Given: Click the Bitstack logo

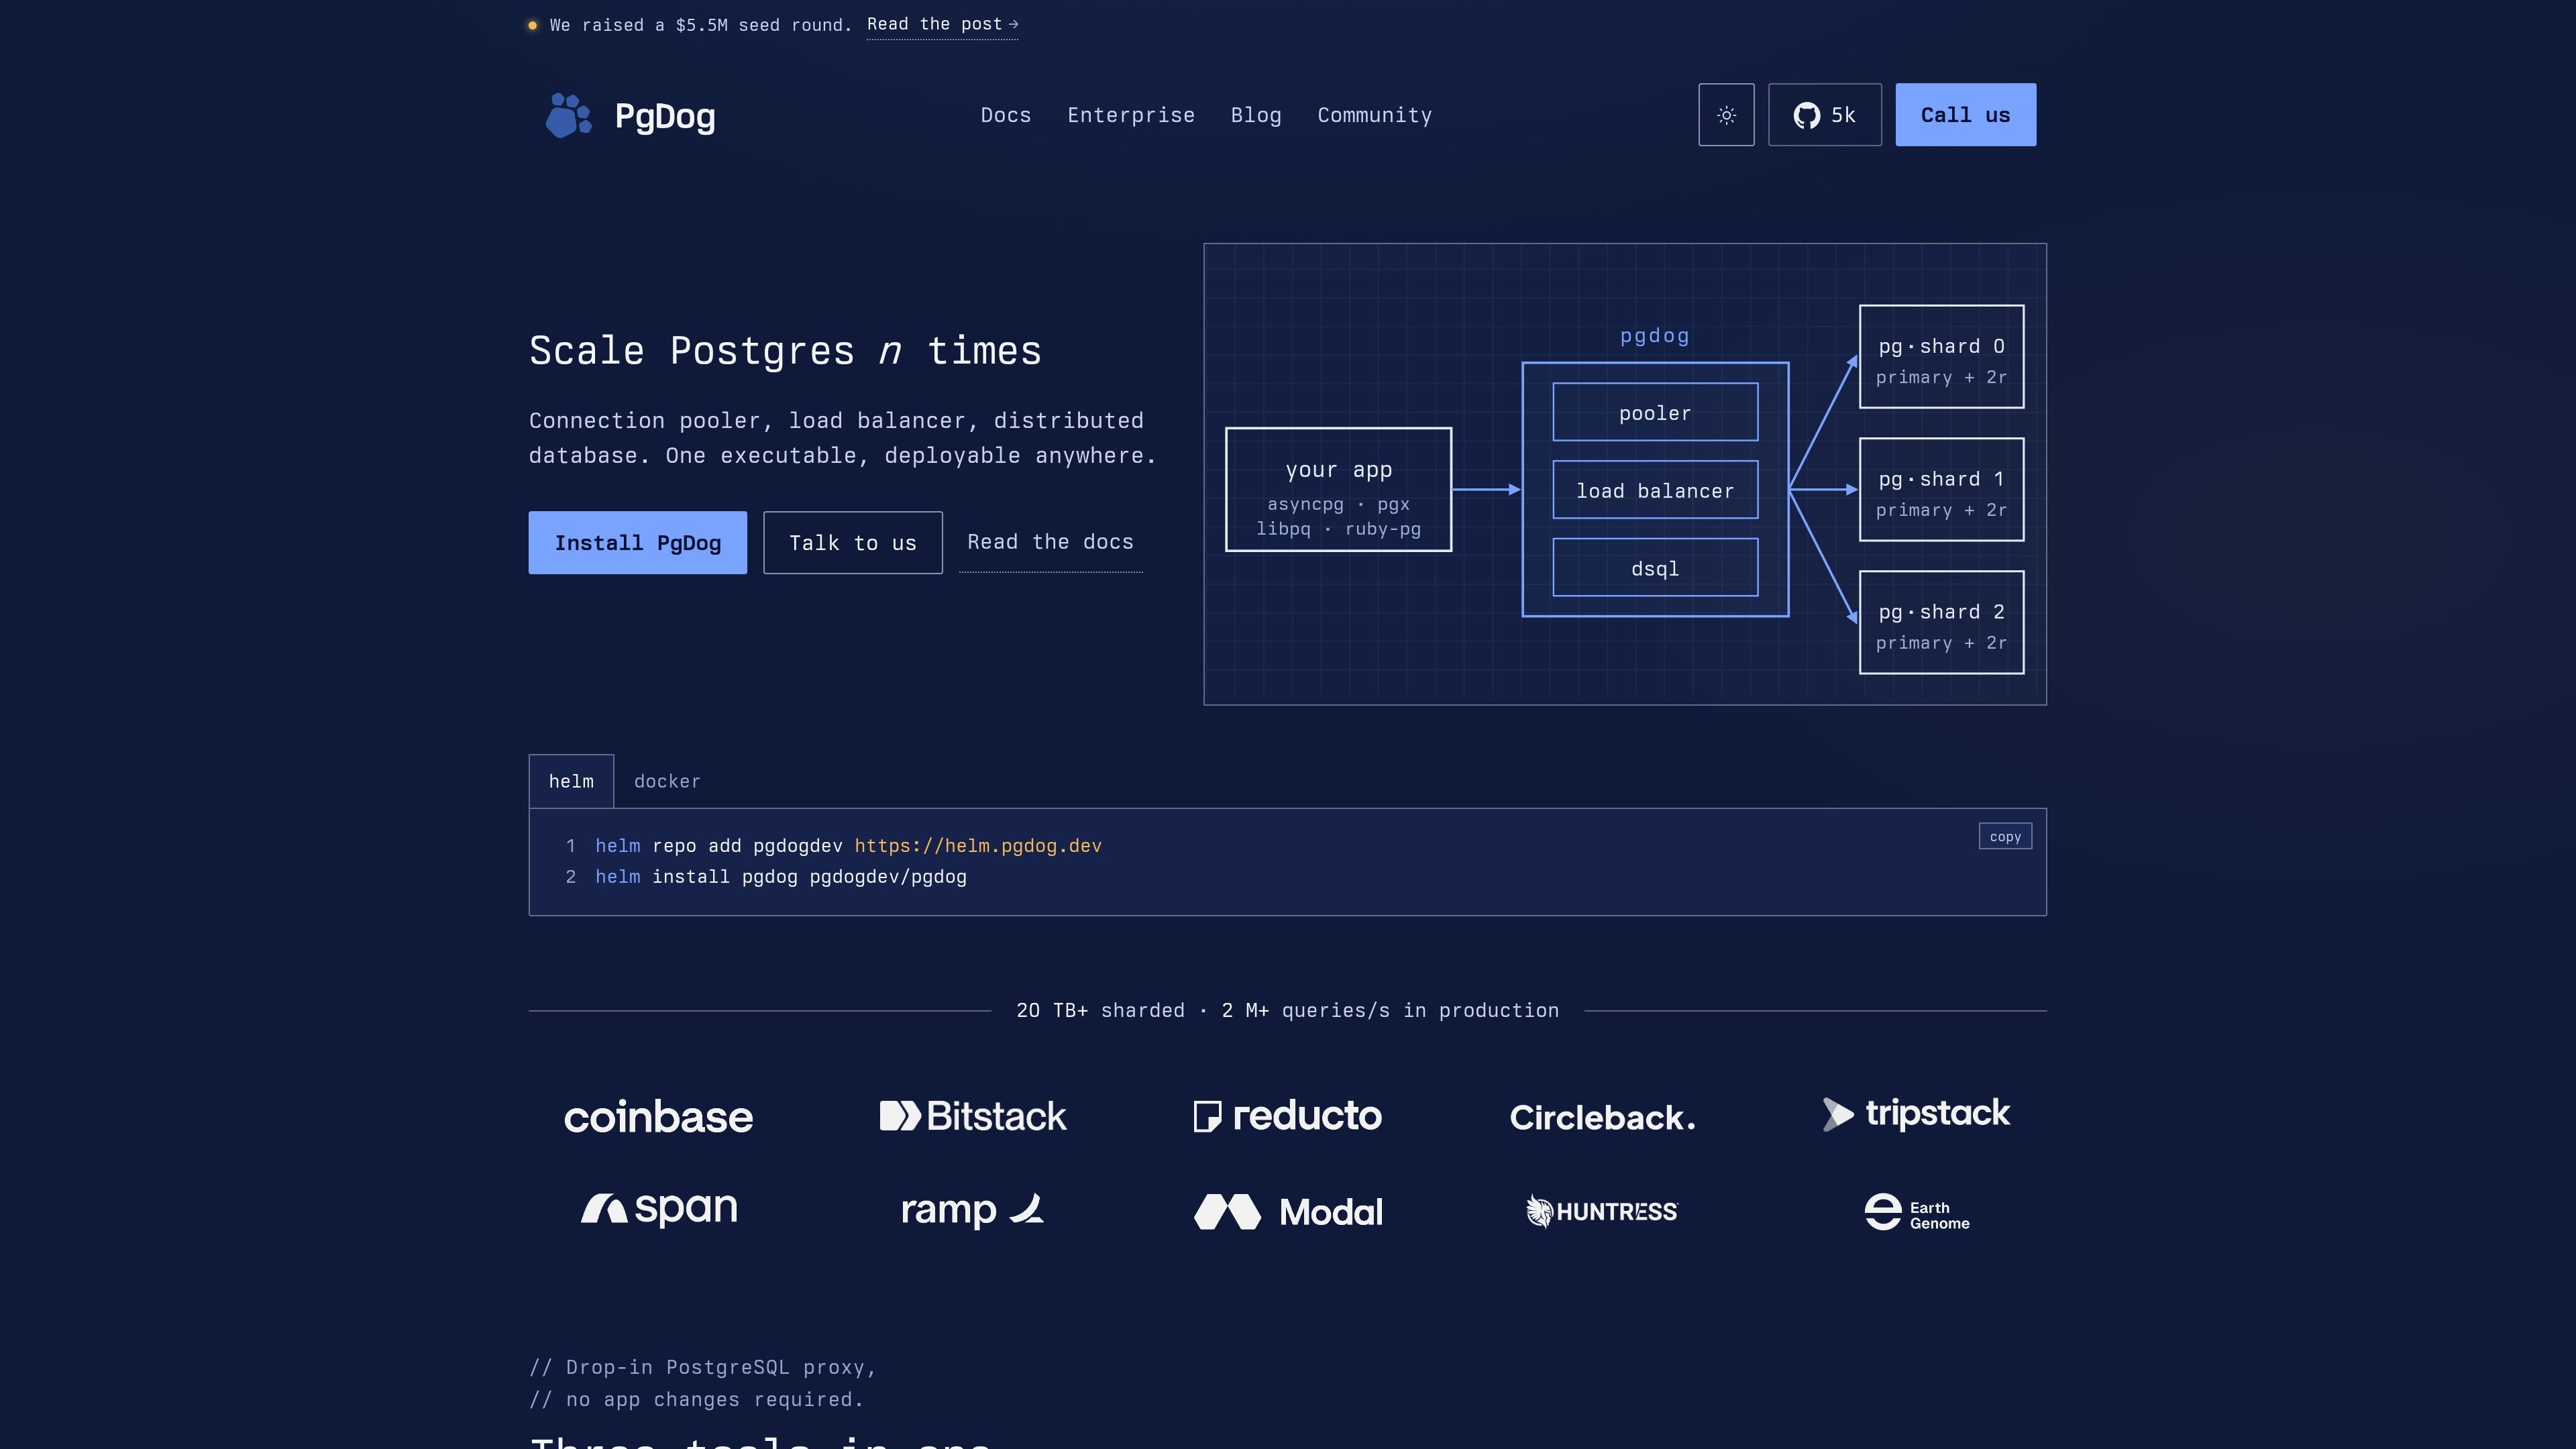Looking at the screenshot, I should point(973,1116).
